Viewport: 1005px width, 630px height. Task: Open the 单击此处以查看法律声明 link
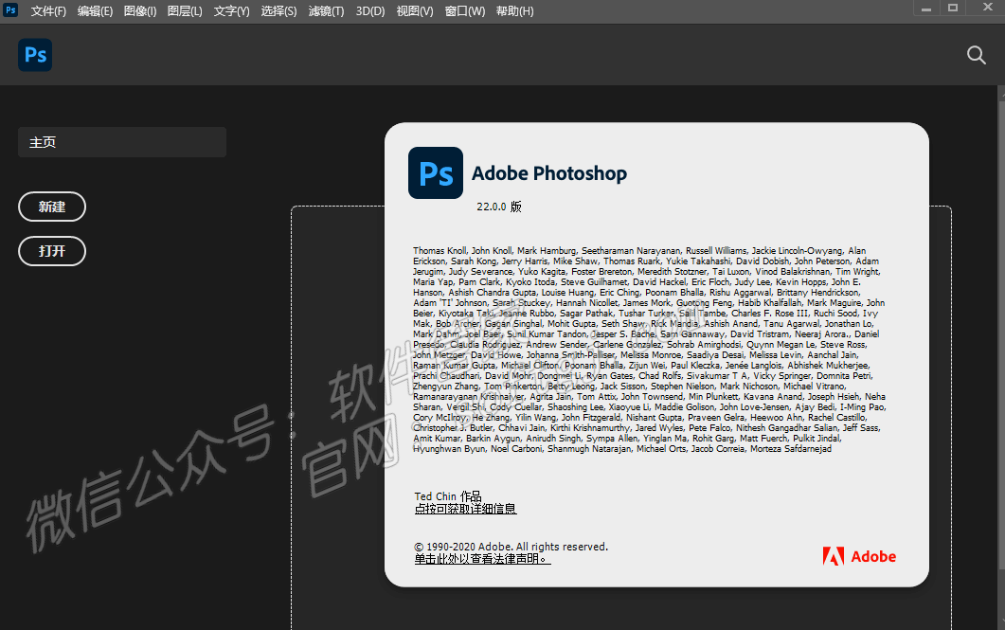point(482,559)
